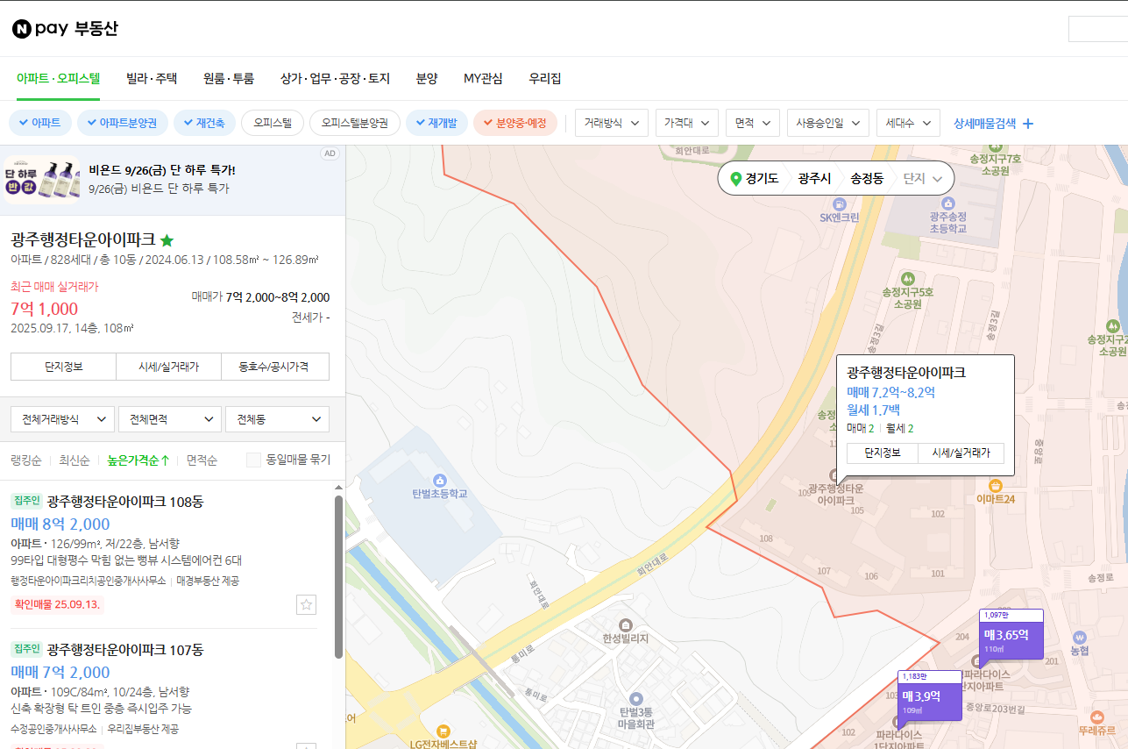1128x749 pixels.
Task: Check the 동일매물 묶기 checkbox
Action: pos(253,460)
